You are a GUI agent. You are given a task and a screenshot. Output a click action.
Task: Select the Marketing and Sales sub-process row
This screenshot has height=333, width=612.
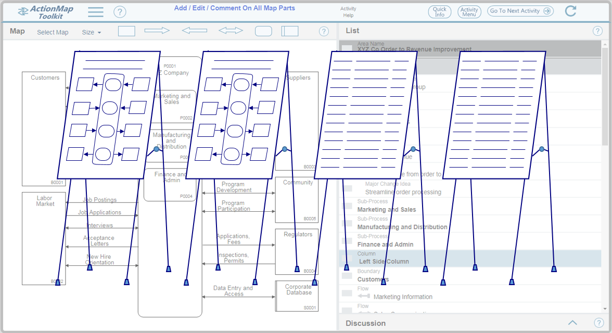[x=470, y=206]
